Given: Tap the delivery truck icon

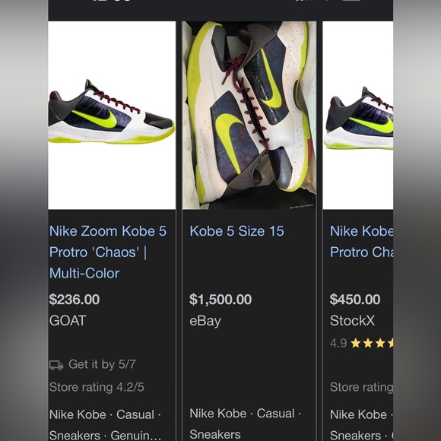Looking at the screenshot, I should coord(56,365).
